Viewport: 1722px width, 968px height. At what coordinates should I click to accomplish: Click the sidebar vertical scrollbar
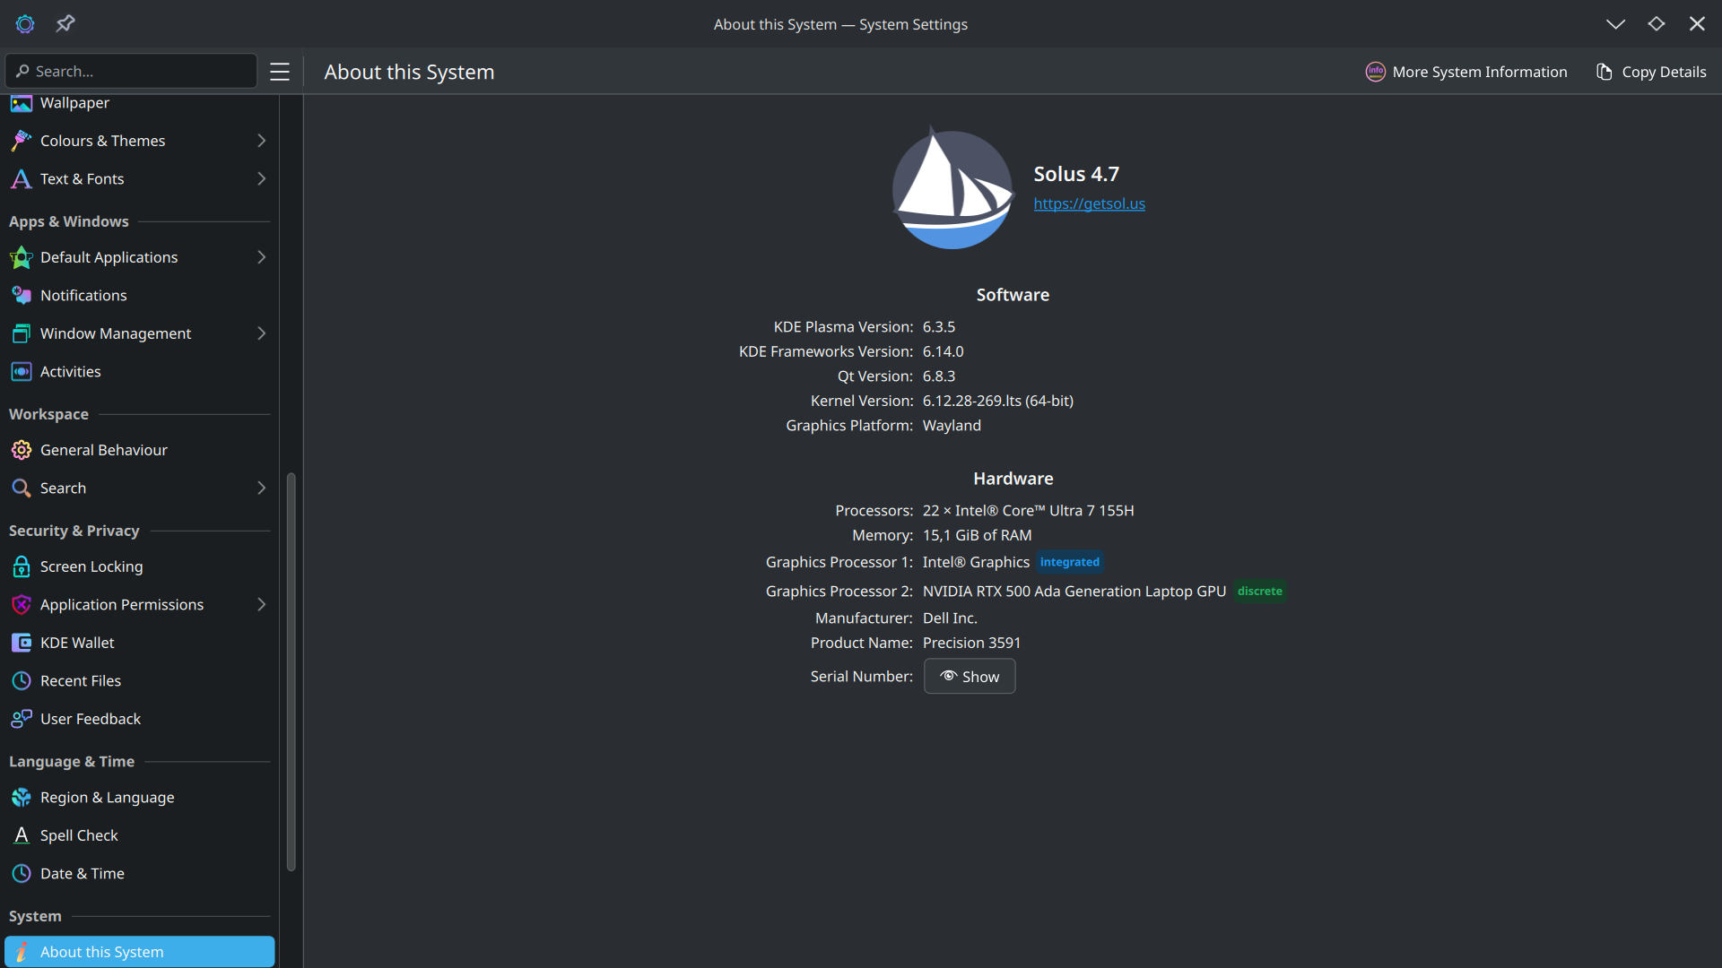(x=291, y=672)
